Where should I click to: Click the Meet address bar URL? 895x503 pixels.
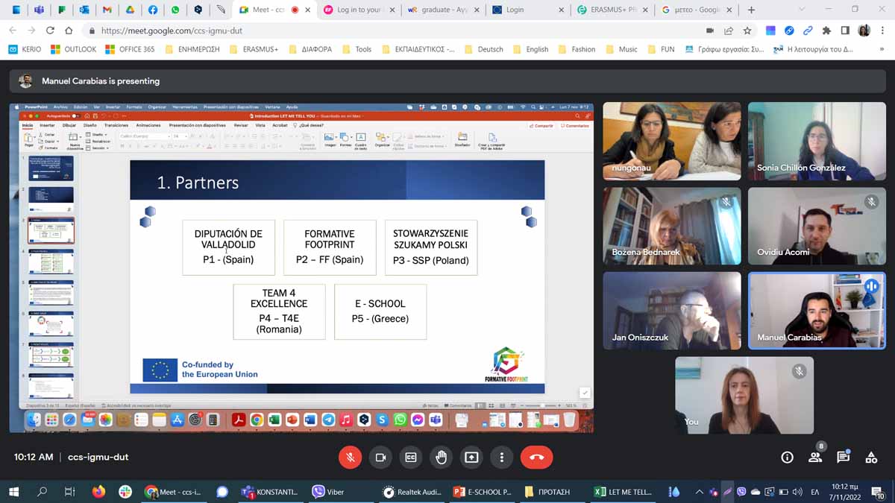(171, 31)
